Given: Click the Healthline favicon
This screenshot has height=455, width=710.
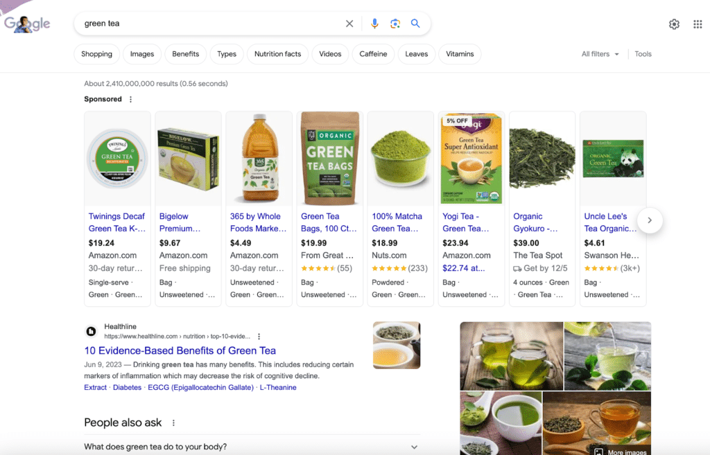Looking at the screenshot, I should pos(91,332).
